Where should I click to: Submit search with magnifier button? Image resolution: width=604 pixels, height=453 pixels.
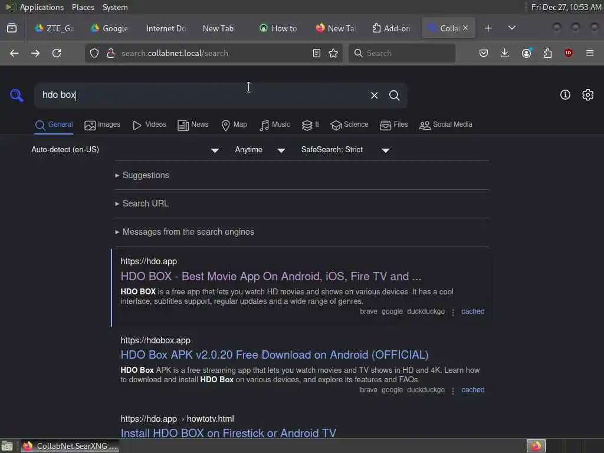[x=394, y=95]
